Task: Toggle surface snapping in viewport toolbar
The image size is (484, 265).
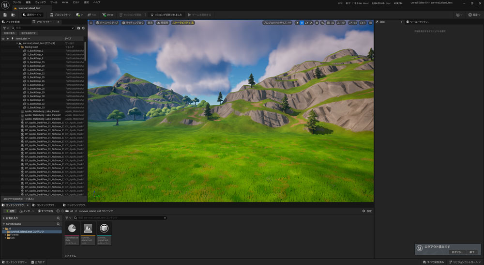Action: (322, 23)
